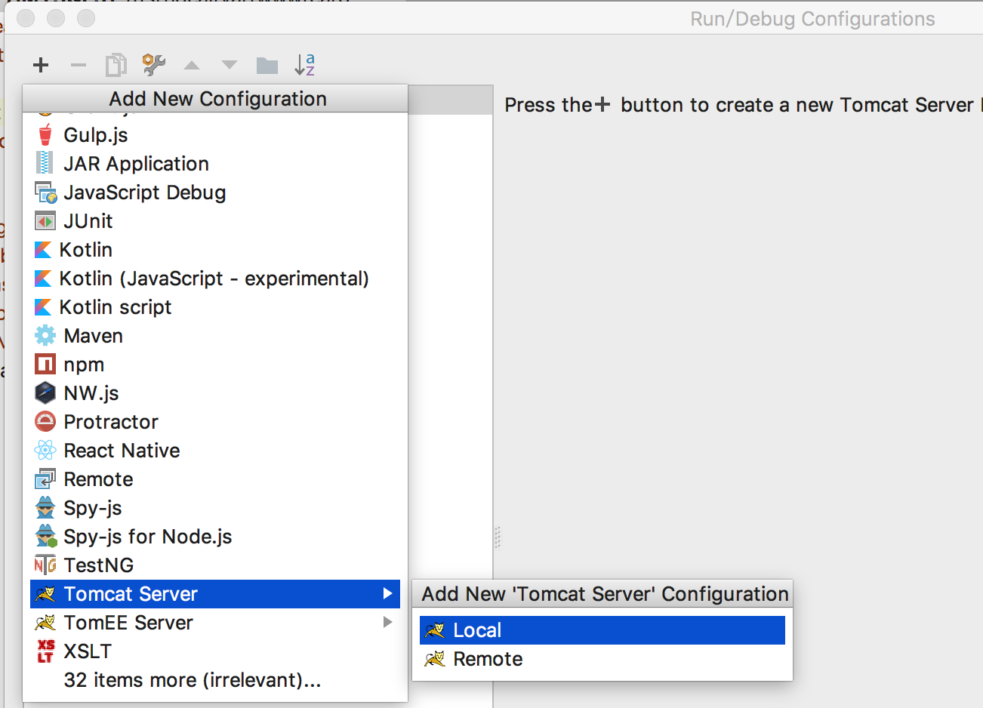
Task: Click the close window button
Action: (x=26, y=18)
